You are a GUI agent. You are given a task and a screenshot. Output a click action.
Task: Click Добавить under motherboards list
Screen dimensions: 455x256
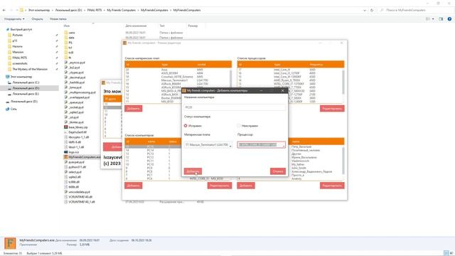[x=134, y=109]
